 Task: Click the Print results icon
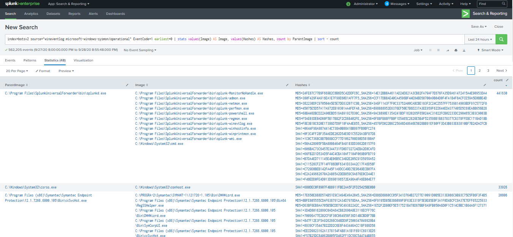tap(455, 50)
